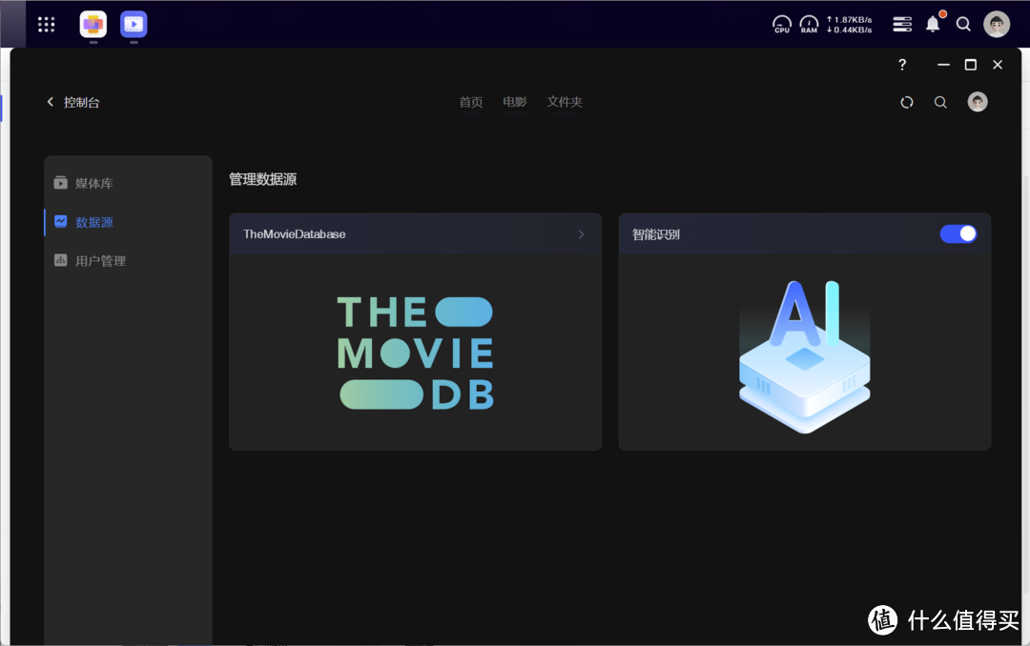View network upload and download speed indicator
1030x646 pixels.
point(850,25)
